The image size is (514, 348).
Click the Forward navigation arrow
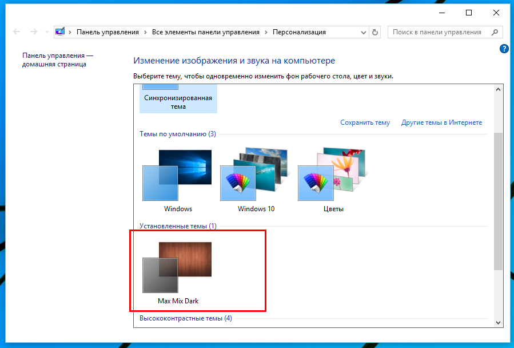33,32
